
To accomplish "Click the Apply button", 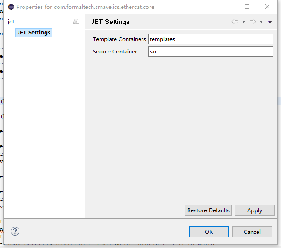I will tap(254, 210).
